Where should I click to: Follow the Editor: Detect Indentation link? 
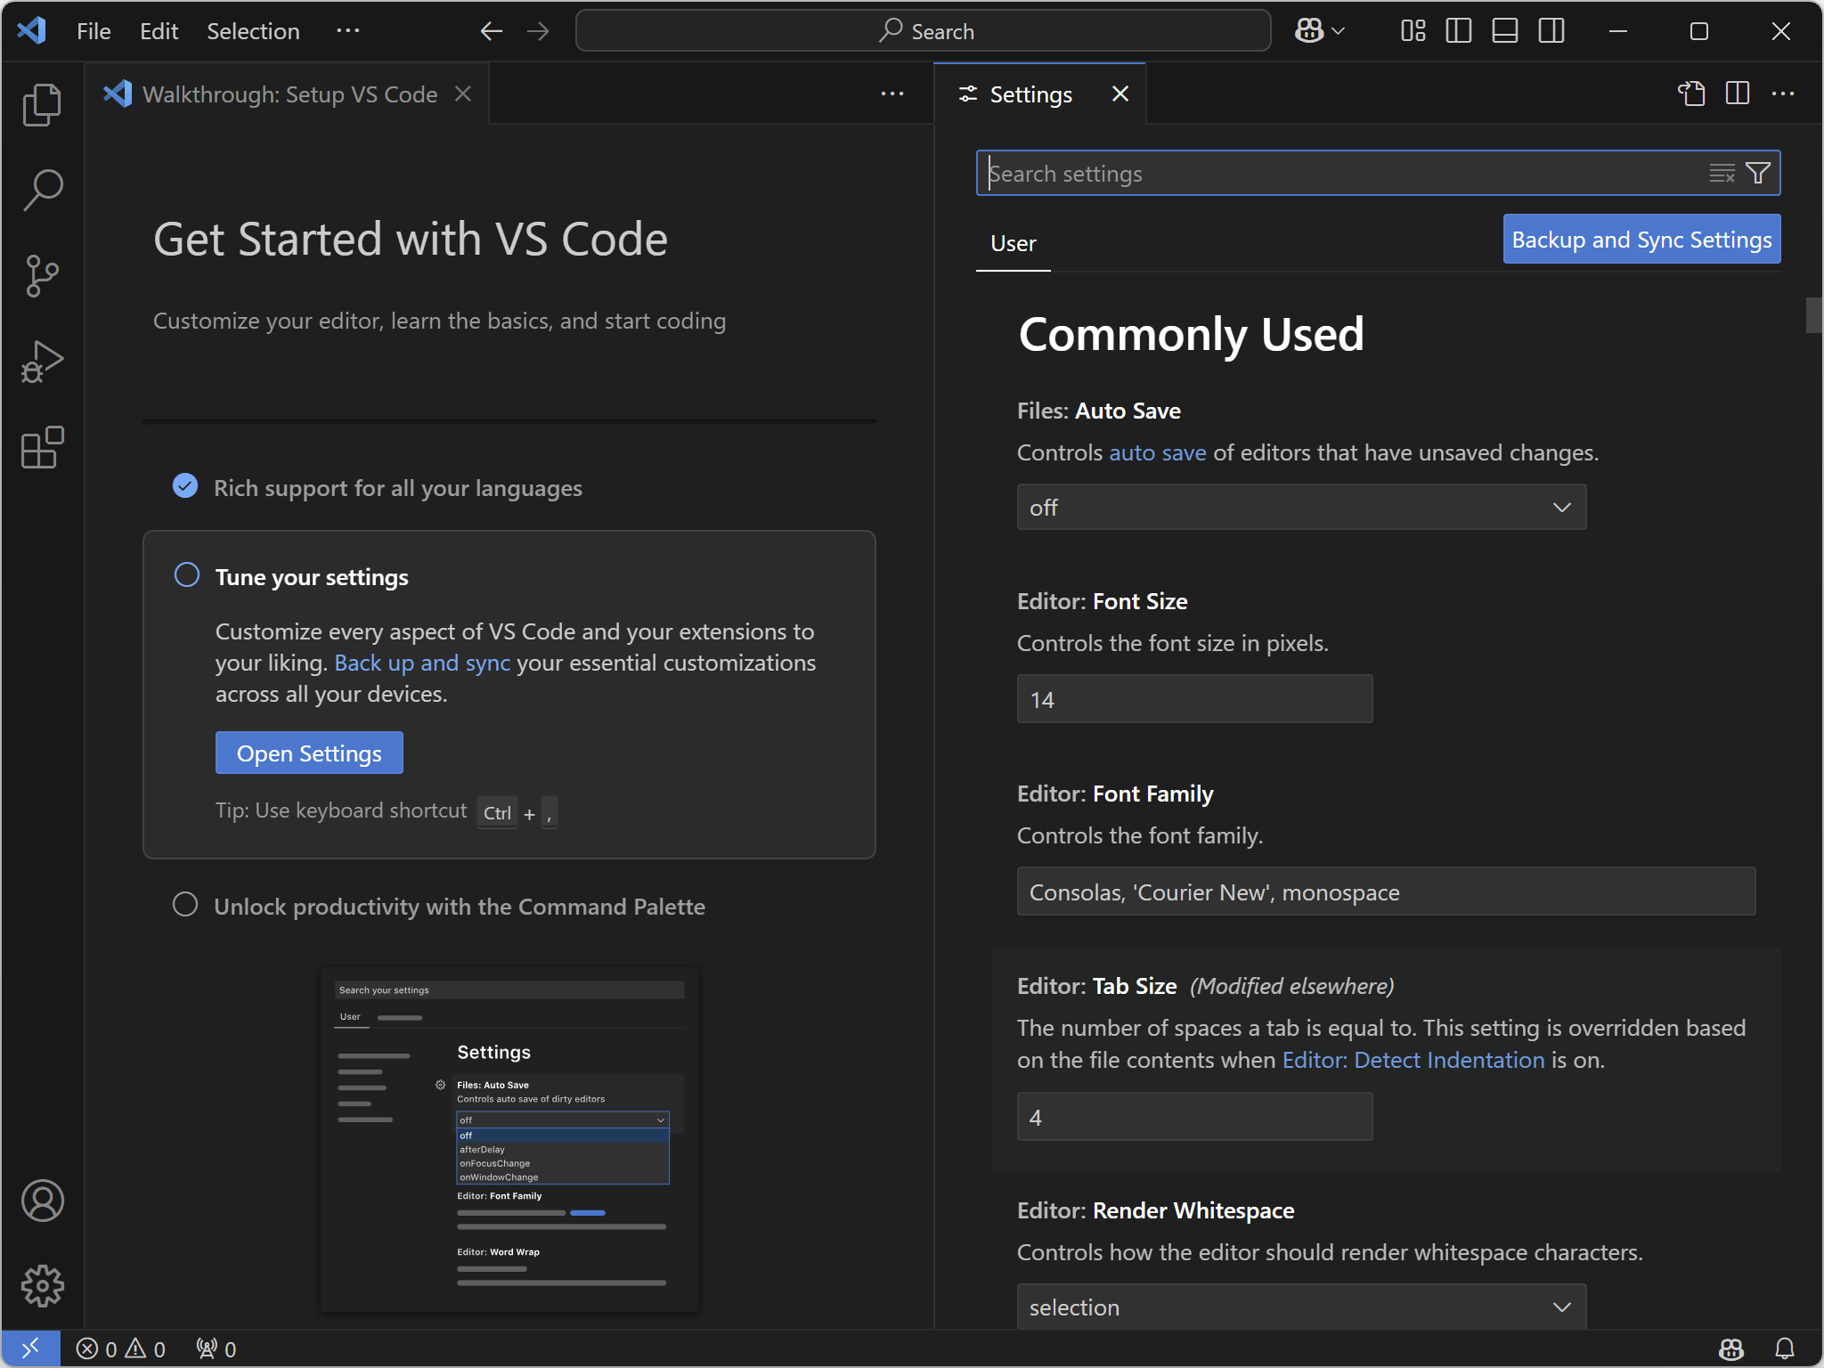click(1413, 1060)
